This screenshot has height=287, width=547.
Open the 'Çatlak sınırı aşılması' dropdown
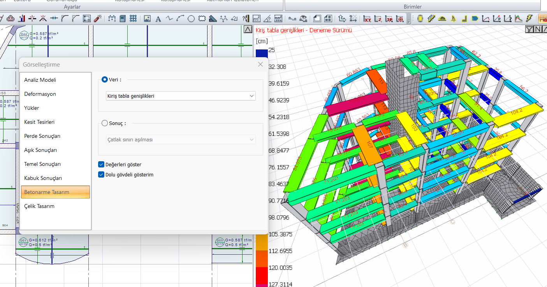(181, 139)
